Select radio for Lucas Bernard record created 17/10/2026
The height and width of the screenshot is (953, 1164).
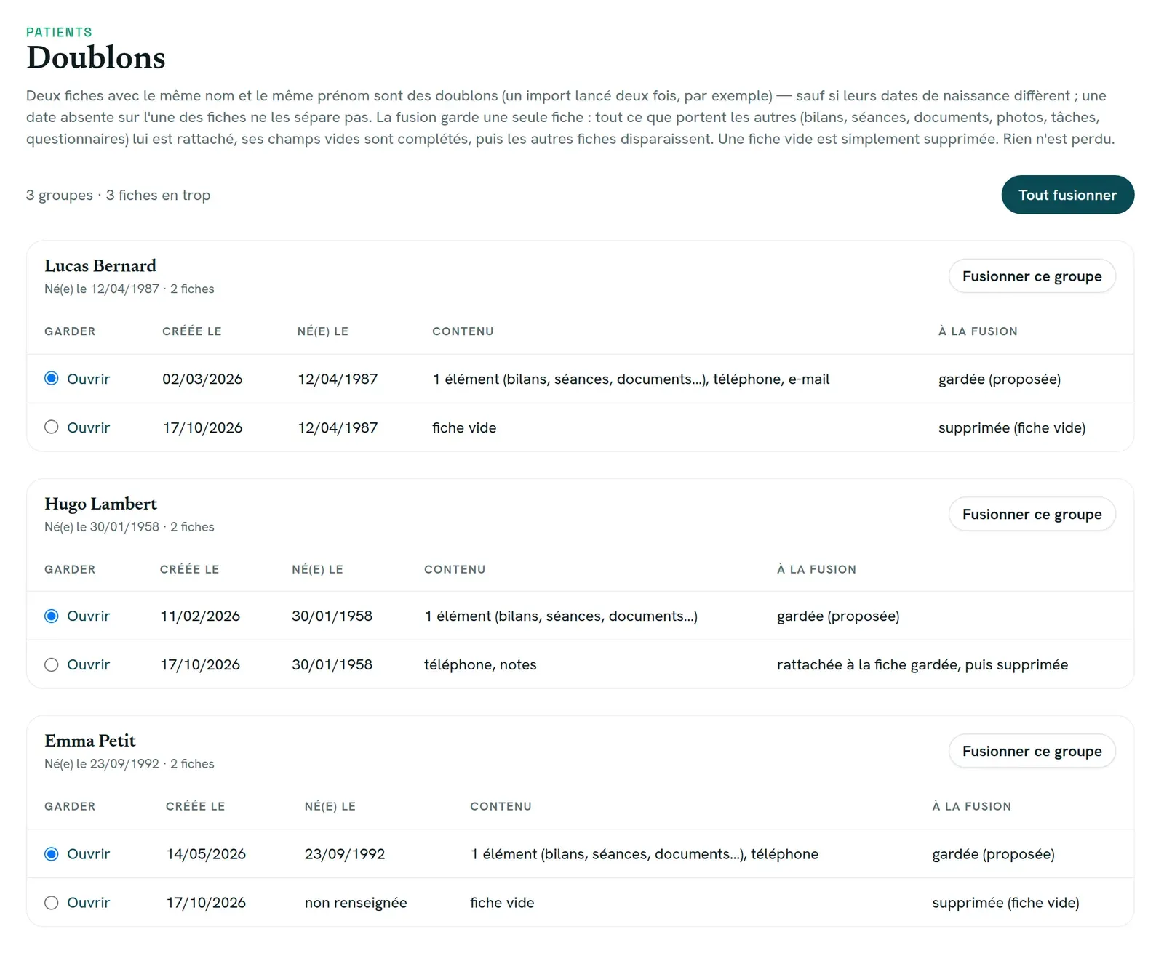[x=52, y=427]
